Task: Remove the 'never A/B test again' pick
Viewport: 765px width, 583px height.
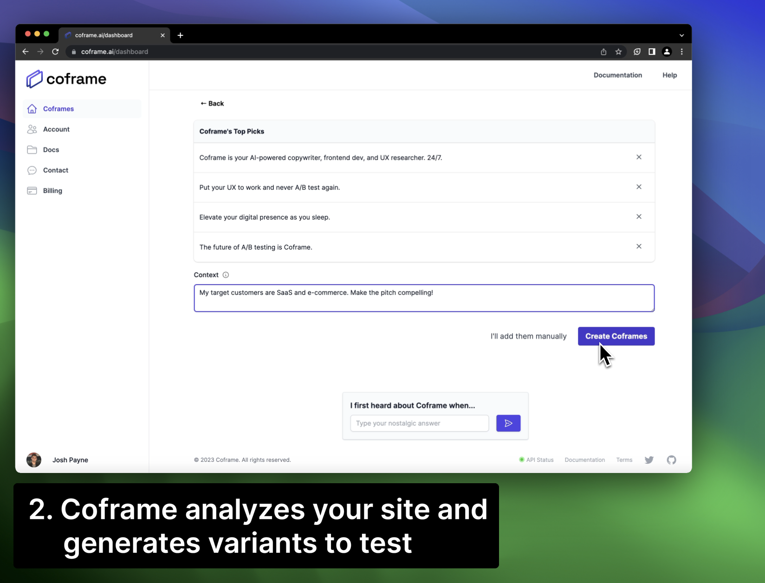Action: click(x=639, y=187)
